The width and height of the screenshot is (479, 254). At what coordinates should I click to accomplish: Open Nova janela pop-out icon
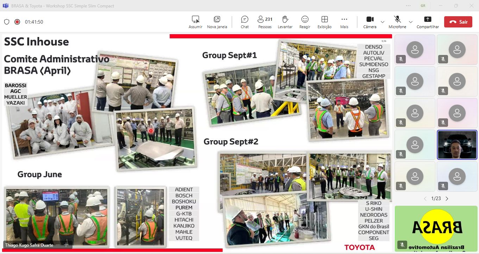click(x=217, y=19)
